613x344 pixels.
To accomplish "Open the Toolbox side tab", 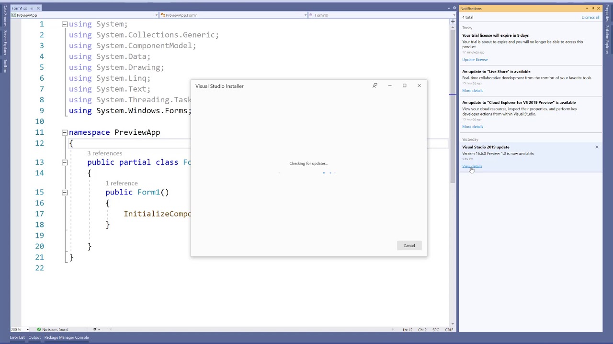I will click(x=5, y=66).
